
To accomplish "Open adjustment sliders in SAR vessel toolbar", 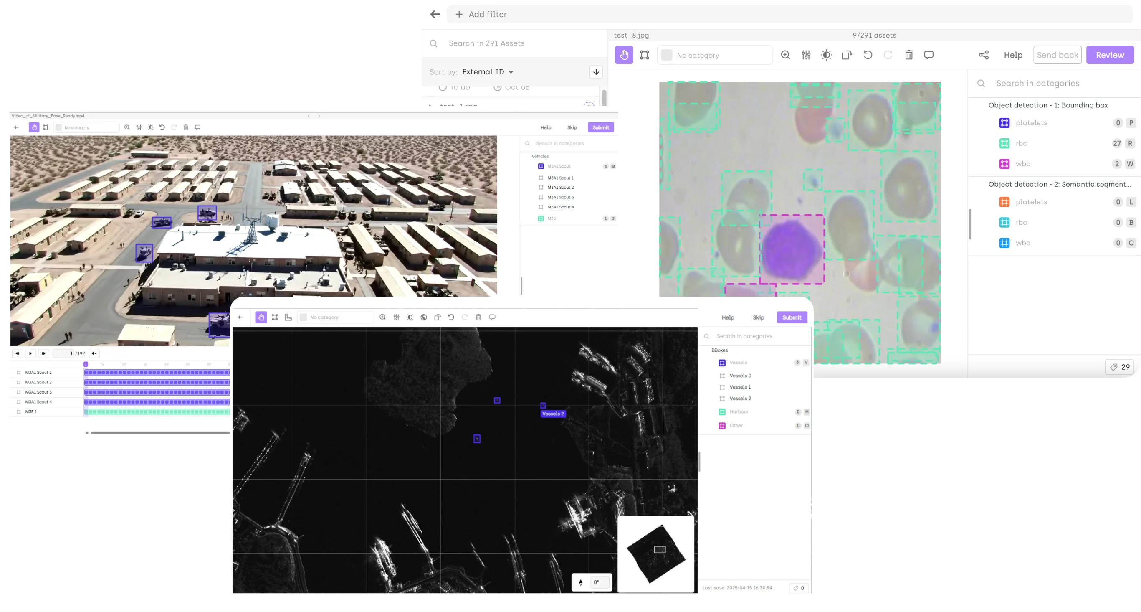I will (397, 317).
